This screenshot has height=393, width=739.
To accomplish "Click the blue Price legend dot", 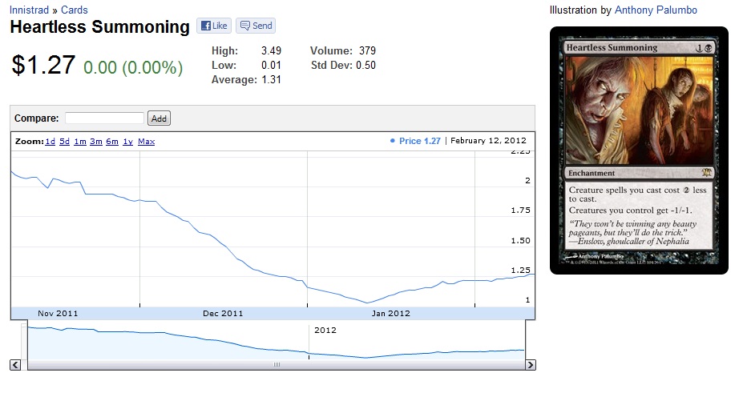I will point(392,141).
